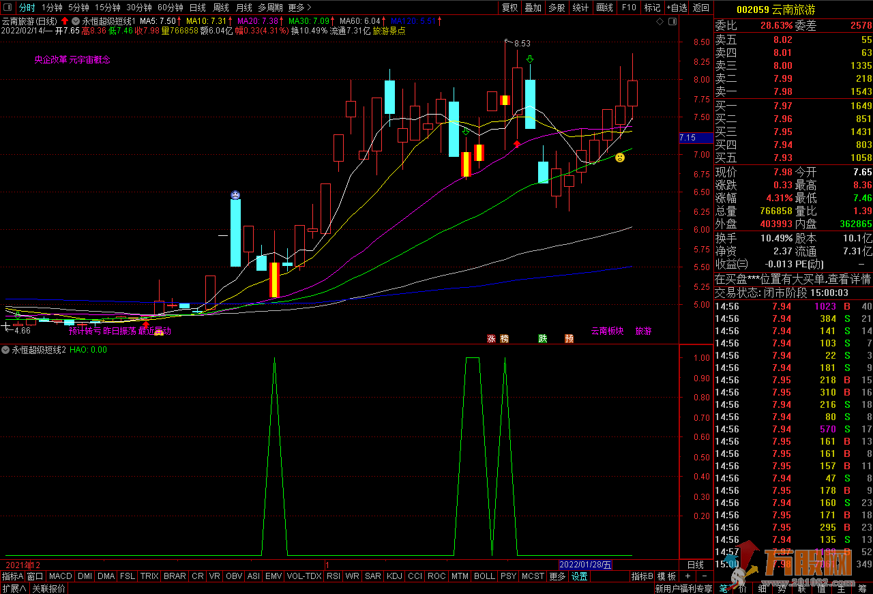Open the 指标A dropdown

click(x=12, y=576)
